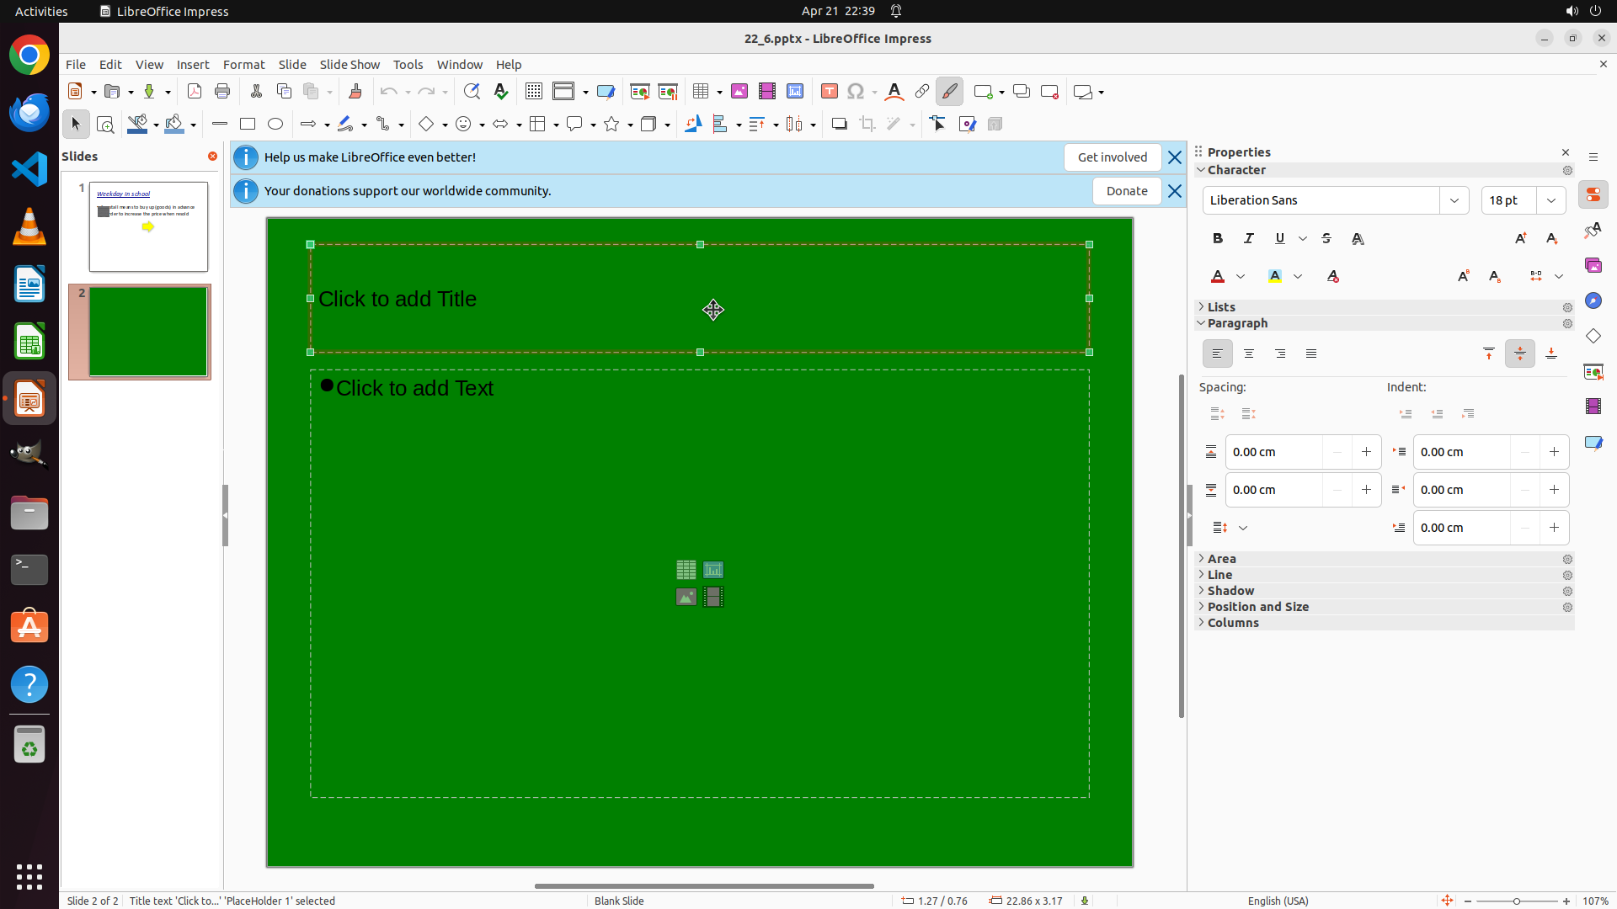Enable center paragraph alignment
Image resolution: width=1617 pixels, height=909 pixels.
click(1249, 354)
